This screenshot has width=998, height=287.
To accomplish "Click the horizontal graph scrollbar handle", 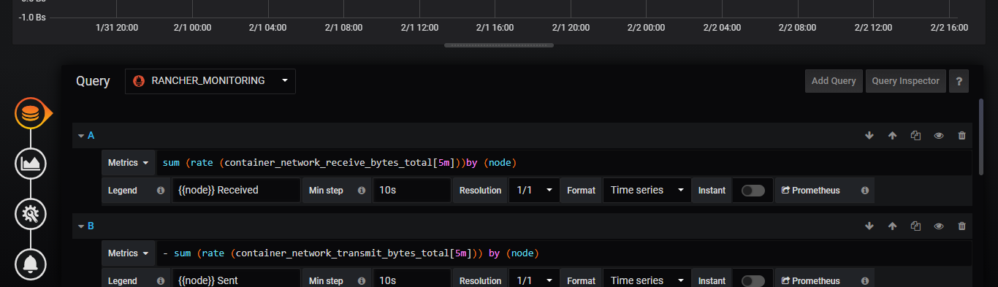I will 499,45.
